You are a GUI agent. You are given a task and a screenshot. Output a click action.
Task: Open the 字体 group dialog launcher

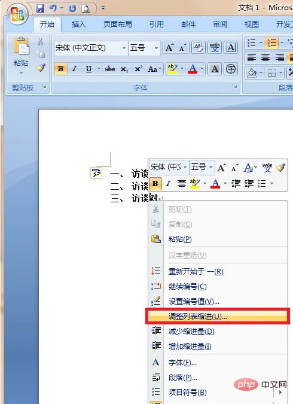[234, 86]
